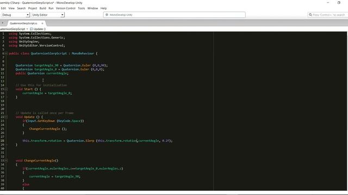348x195 pixels.
Task: Open the Tools menu
Action: pyautogui.click(x=82, y=8)
